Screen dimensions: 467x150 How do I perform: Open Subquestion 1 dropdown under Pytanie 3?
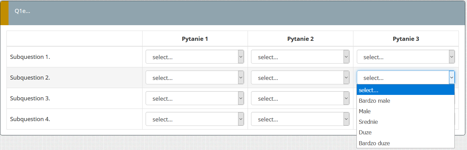[x=405, y=57]
